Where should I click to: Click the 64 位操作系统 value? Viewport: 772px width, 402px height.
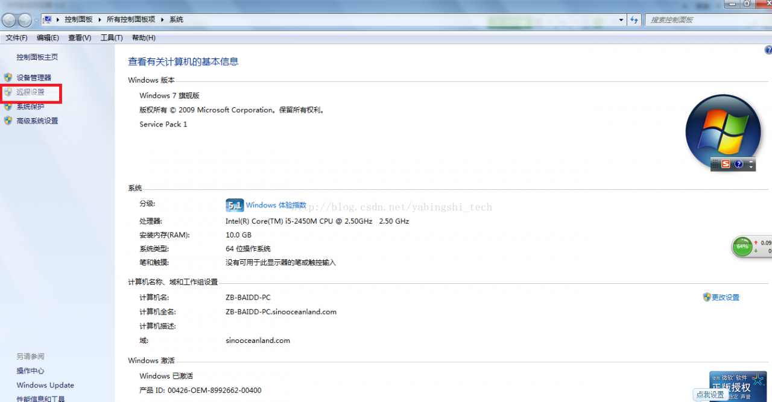(x=248, y=249)
